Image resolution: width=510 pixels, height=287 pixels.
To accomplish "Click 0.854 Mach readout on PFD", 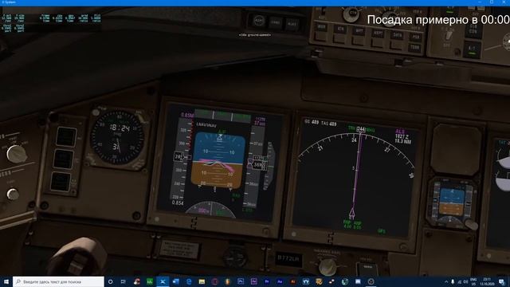I will [177, 202].
